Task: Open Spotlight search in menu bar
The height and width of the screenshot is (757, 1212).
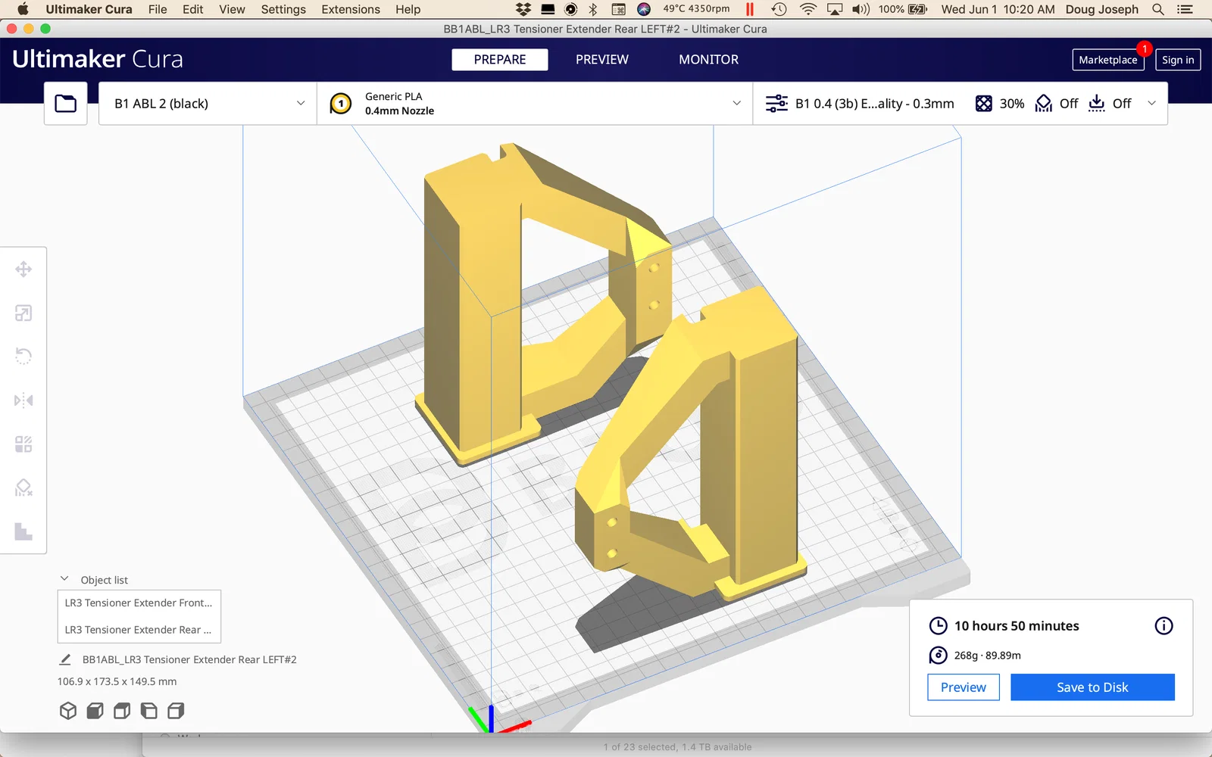Action: click(1157, 9)
